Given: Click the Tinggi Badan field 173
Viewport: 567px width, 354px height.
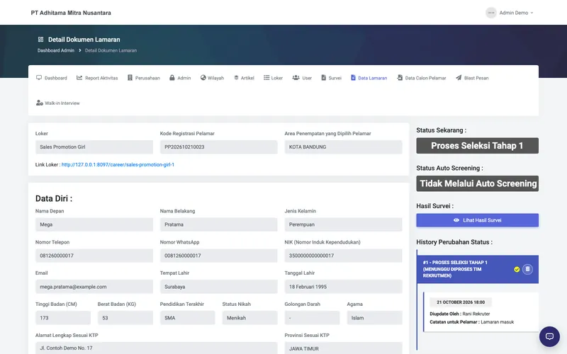Looking at the screenshot, I should pos(63,317).
